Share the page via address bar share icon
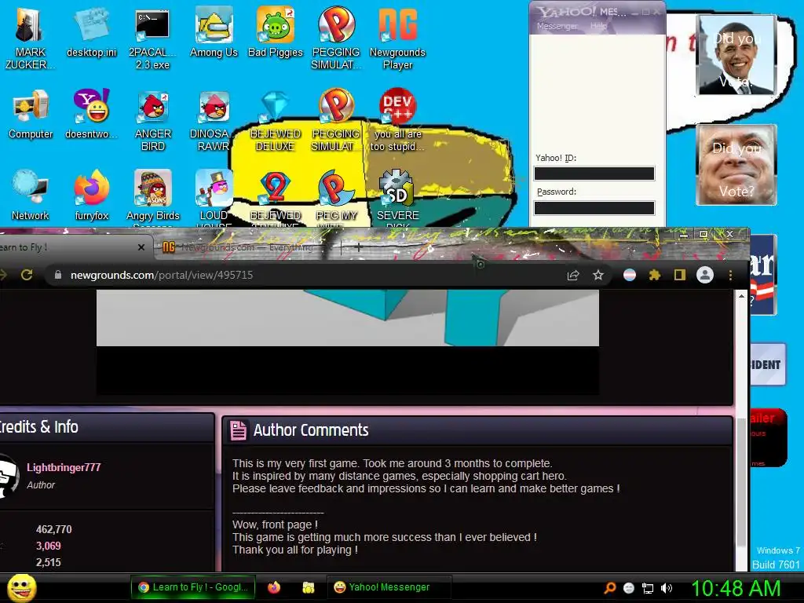The image size is (804, 603). click(572, 276)
